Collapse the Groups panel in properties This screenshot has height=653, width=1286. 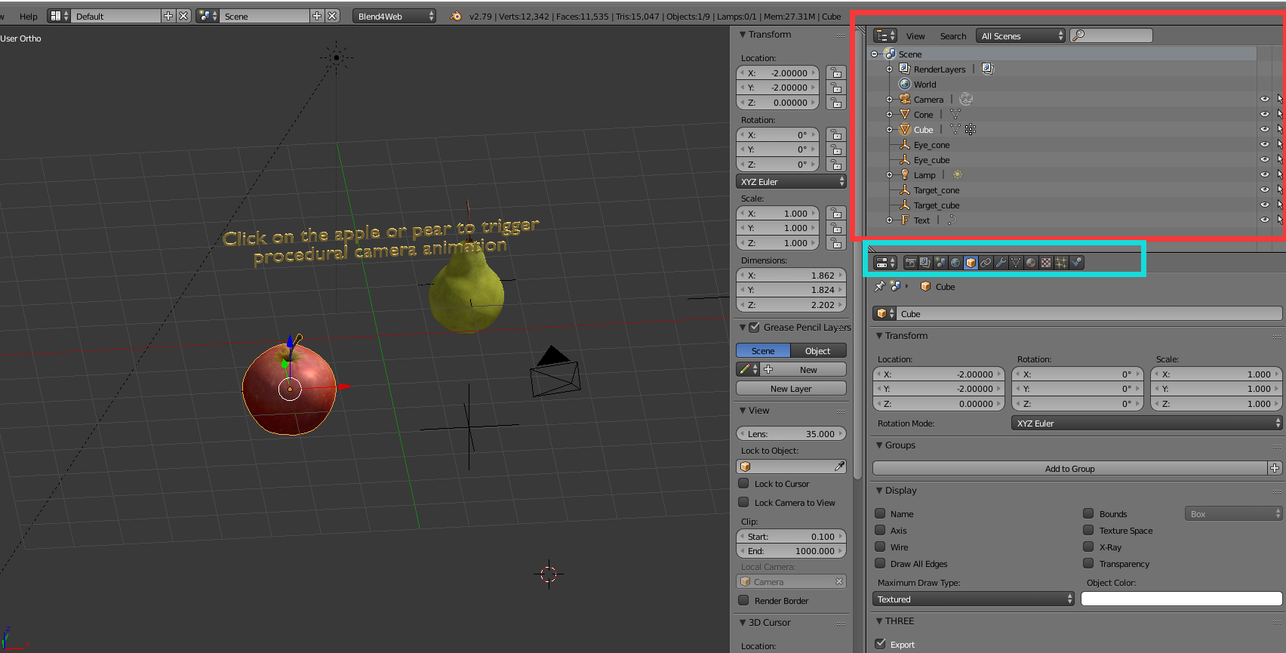879,445
